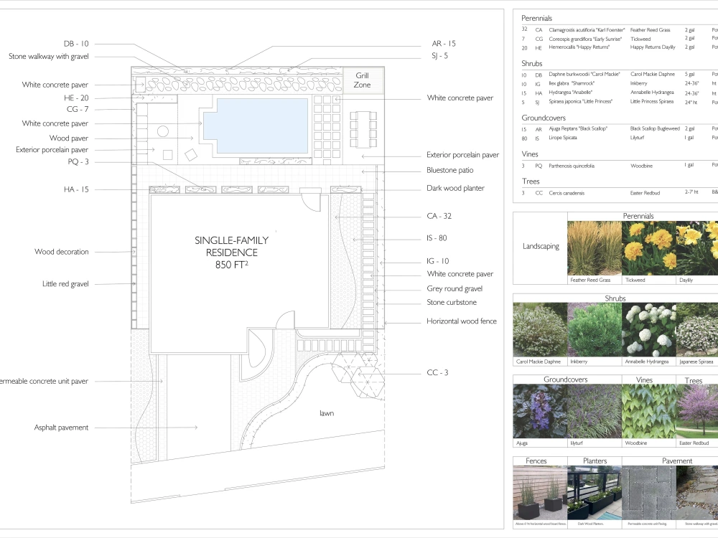718x538 pixels.
Task: Click the Feather Reed Grass photo thumbnail
Action: [592, 247]
